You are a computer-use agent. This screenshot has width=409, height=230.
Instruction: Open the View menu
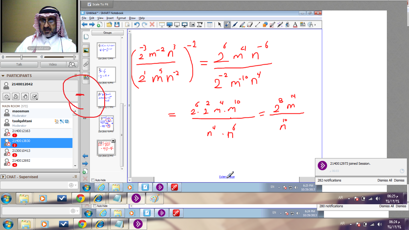click(x=100, y=18)
